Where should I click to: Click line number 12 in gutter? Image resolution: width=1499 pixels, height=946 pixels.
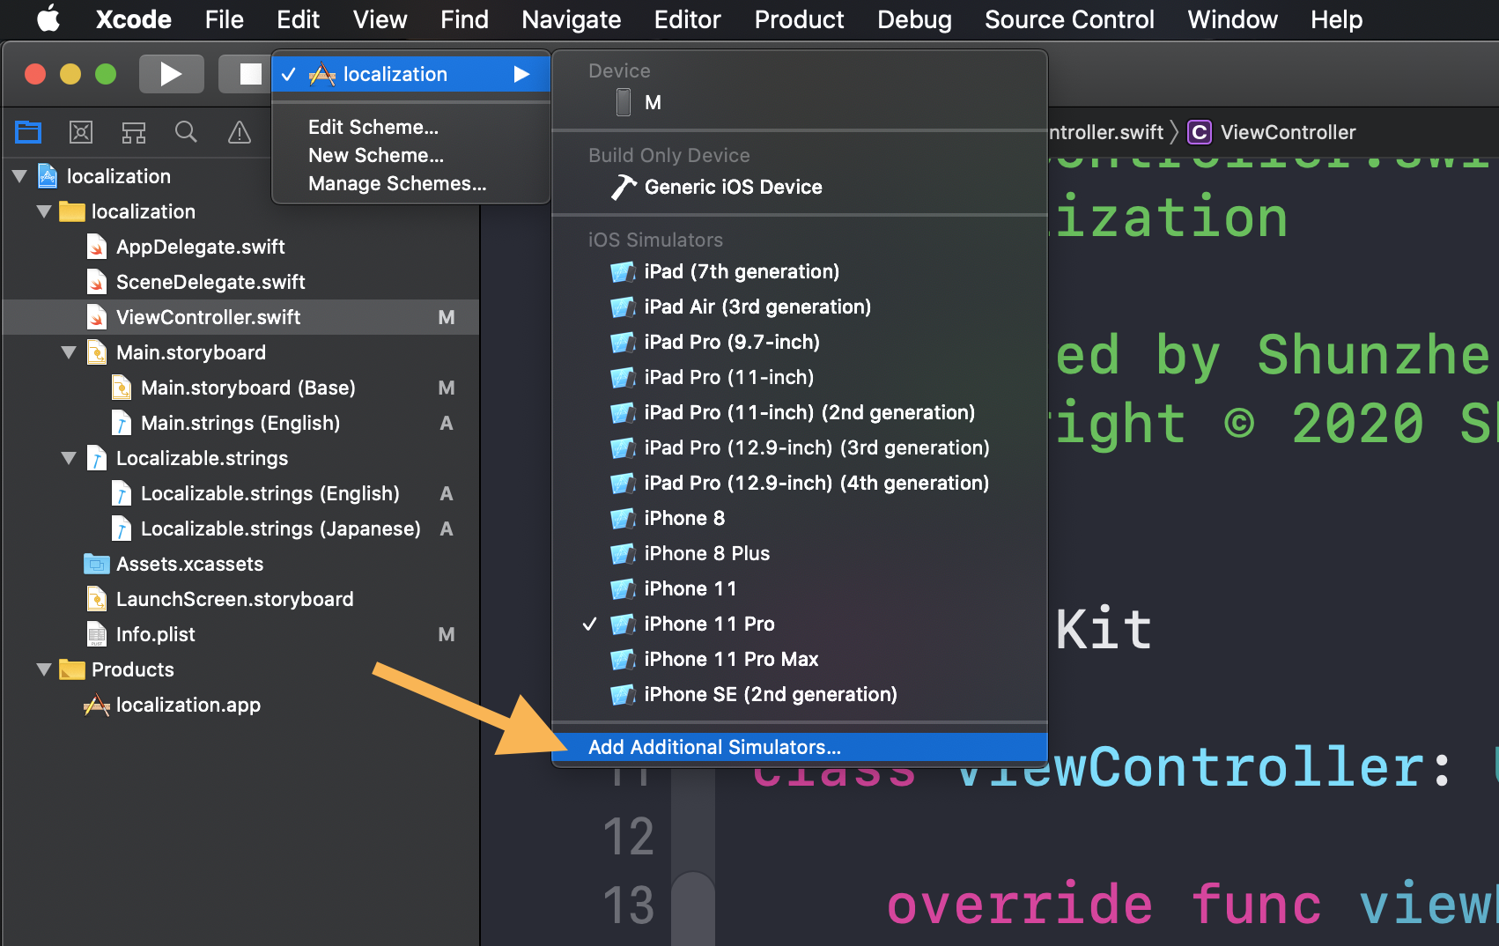[x=629, y=837]
